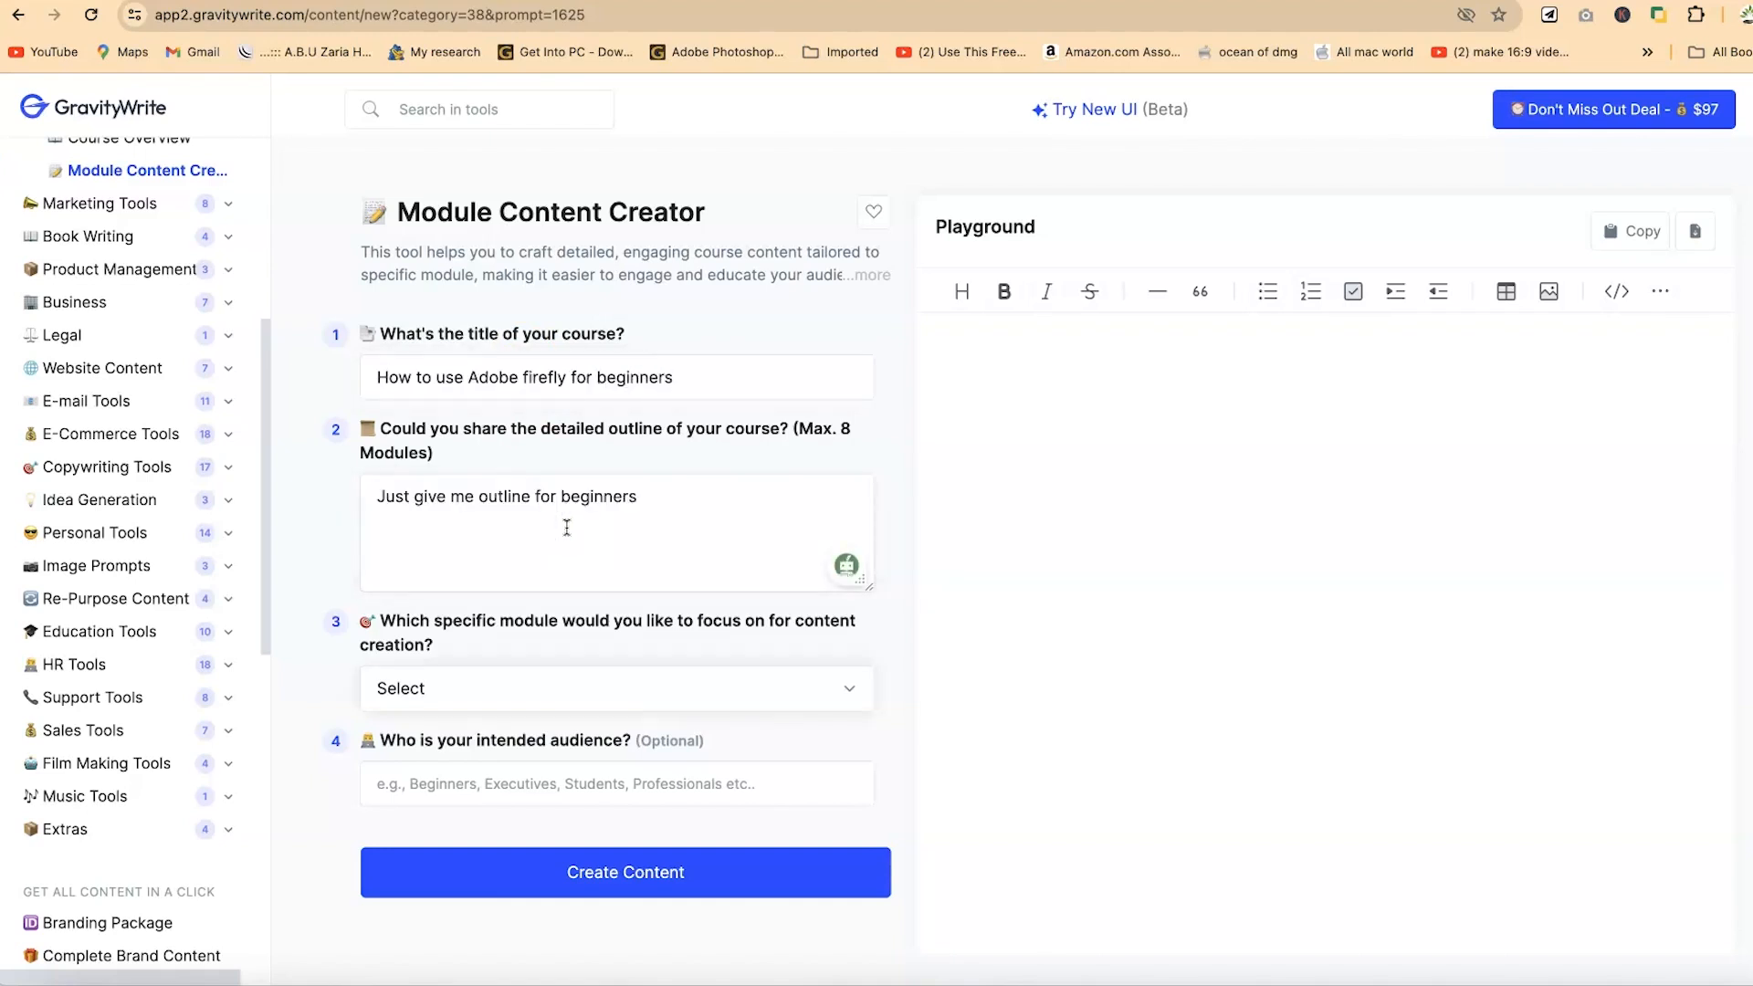The height and width of the screenshot is (986, 1753).
Task: Create a numbered list
Action: tap(1310, 291)
